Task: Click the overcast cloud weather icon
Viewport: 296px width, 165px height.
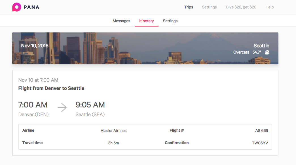Action: pos(267,52)
